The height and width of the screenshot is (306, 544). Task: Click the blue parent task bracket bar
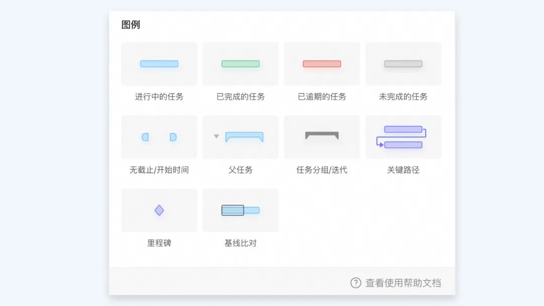click(244, 136)
